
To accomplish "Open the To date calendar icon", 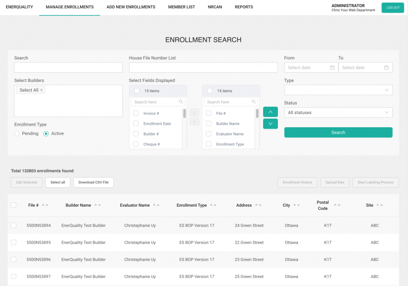I will (x=387, y=68).
